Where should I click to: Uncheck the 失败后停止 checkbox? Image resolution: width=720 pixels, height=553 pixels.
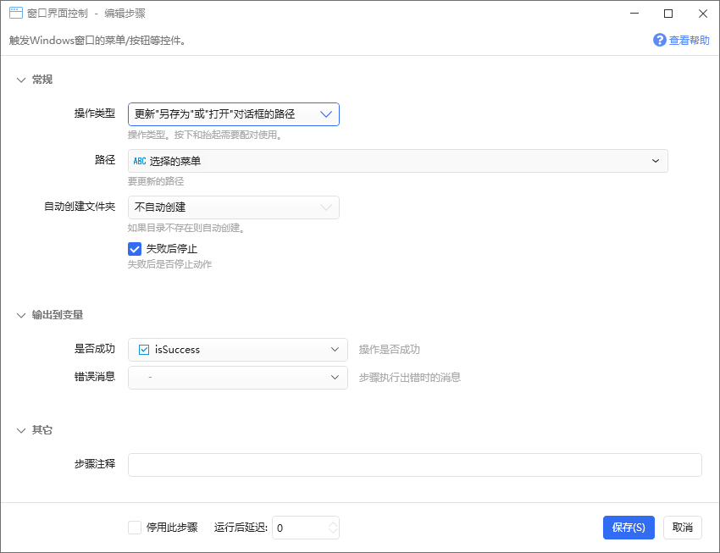pyautogui.click(x=135, y=249)
